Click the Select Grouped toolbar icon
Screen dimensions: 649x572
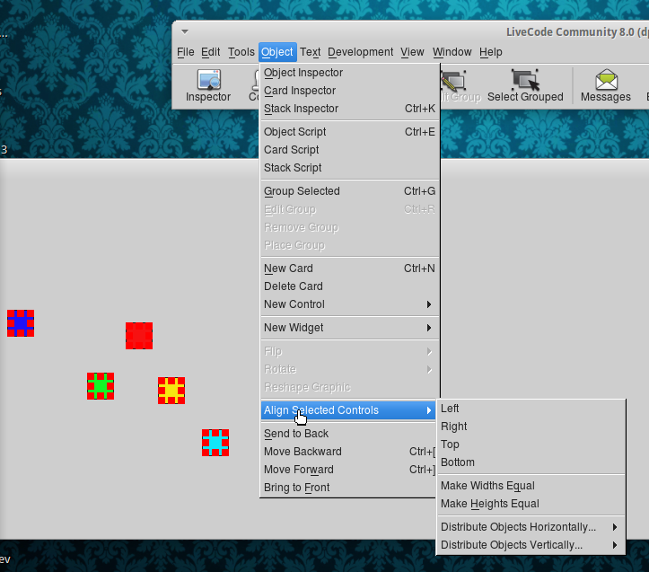pyautogui.click(x=525, y=85)
